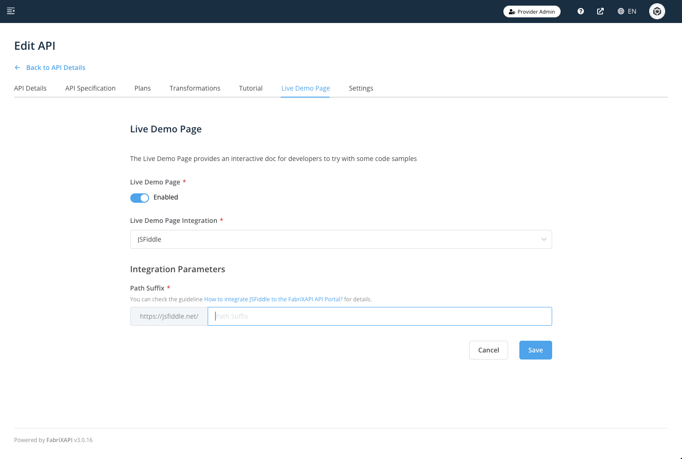682x459 pixels.
Task: Click the Provider Admin role badge
Action: pyautogui.click(x=532, y=11)
